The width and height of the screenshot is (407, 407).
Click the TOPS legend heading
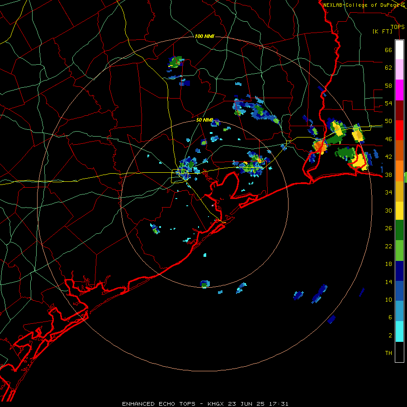tap(398, 27)
